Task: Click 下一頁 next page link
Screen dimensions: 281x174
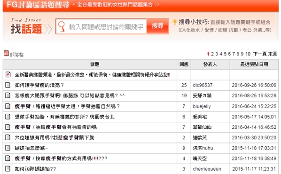Action: 260,54
